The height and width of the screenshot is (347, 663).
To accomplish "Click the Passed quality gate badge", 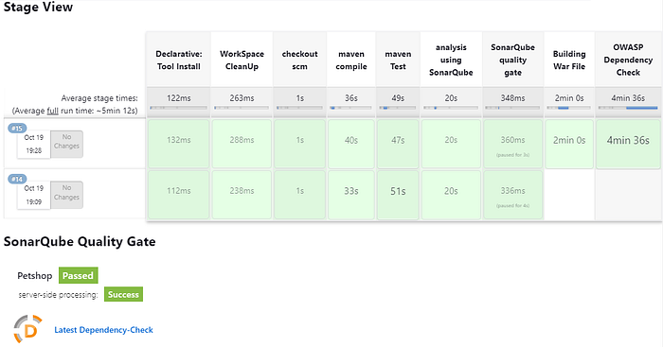I will tap(79, 275).
